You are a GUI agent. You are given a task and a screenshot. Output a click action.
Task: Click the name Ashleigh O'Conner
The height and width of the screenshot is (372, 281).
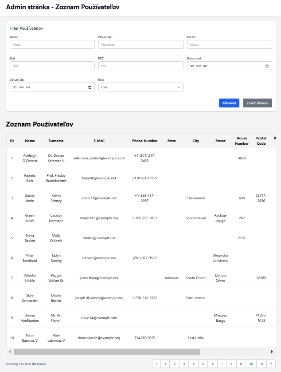pyautogui.click(x=30, y=158)
